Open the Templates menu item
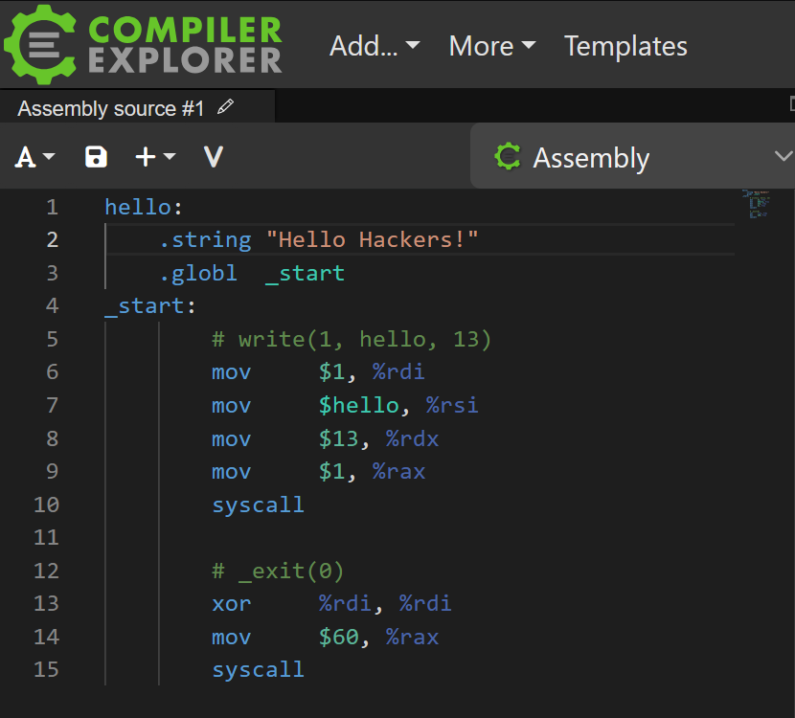The height and width of the screenshot is (718, 795). point(625,46)
